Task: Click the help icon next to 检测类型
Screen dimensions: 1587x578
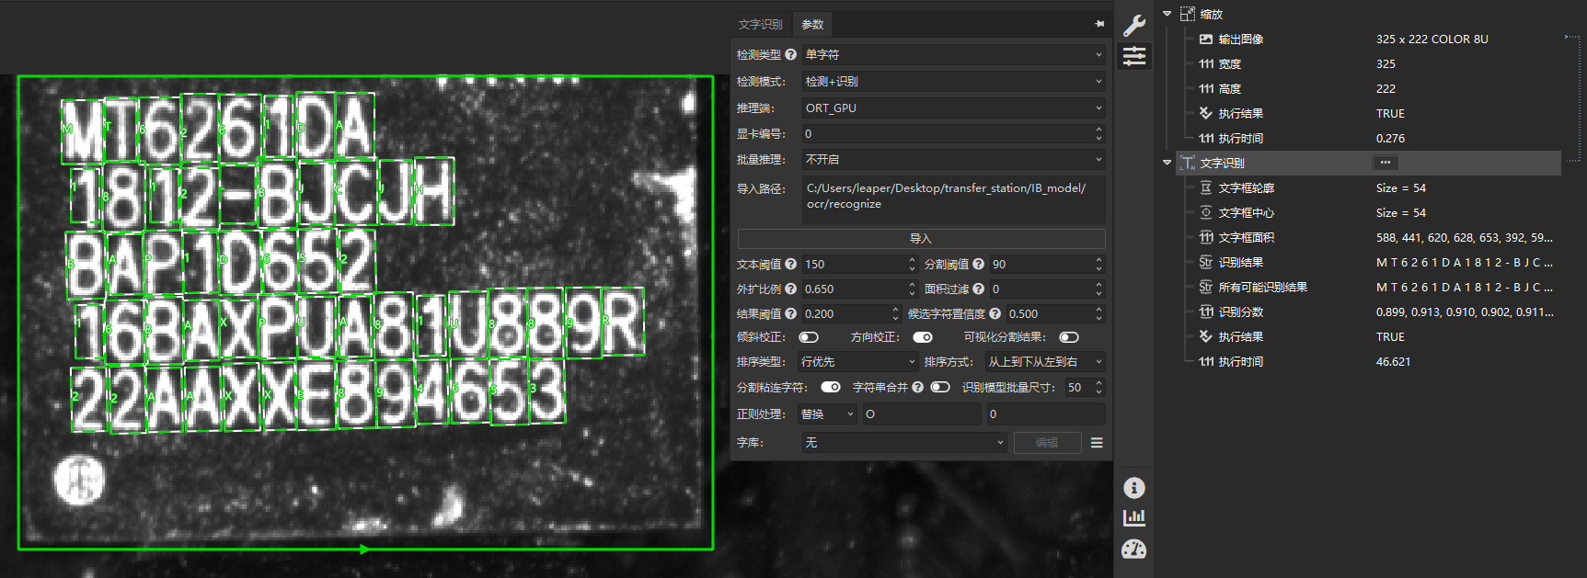Action: (x=790, y=55)
